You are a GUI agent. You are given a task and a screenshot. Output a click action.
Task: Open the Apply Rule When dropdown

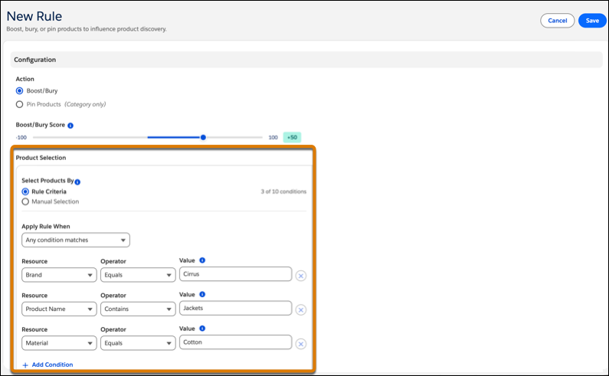[76, 240]
